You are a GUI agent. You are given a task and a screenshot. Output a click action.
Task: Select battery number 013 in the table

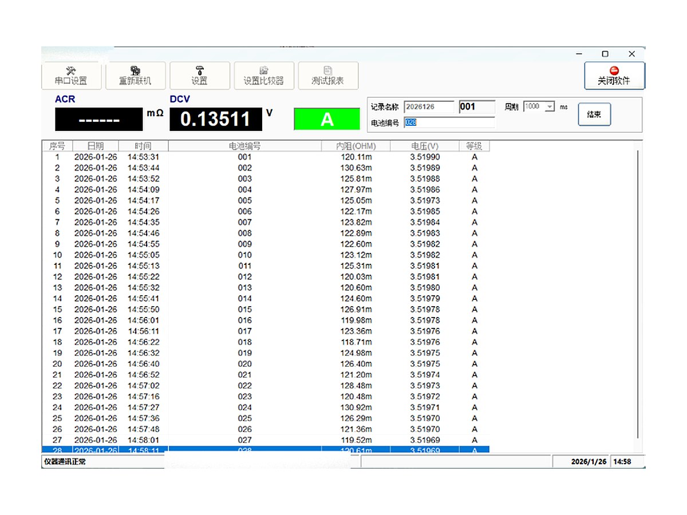pyautogui.click(x=244, y=287)
